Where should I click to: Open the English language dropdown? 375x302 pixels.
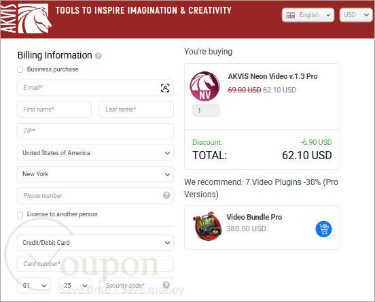point(308,15)
